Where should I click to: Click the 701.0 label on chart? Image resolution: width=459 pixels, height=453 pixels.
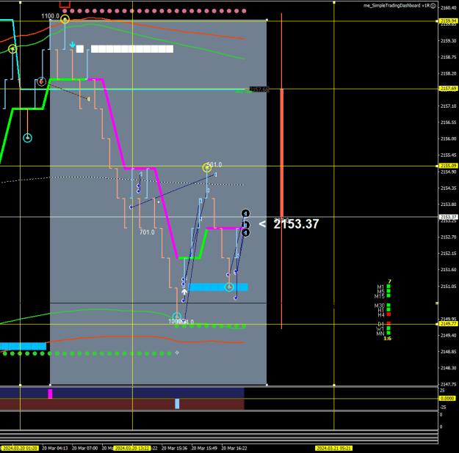tap(147, 232)
